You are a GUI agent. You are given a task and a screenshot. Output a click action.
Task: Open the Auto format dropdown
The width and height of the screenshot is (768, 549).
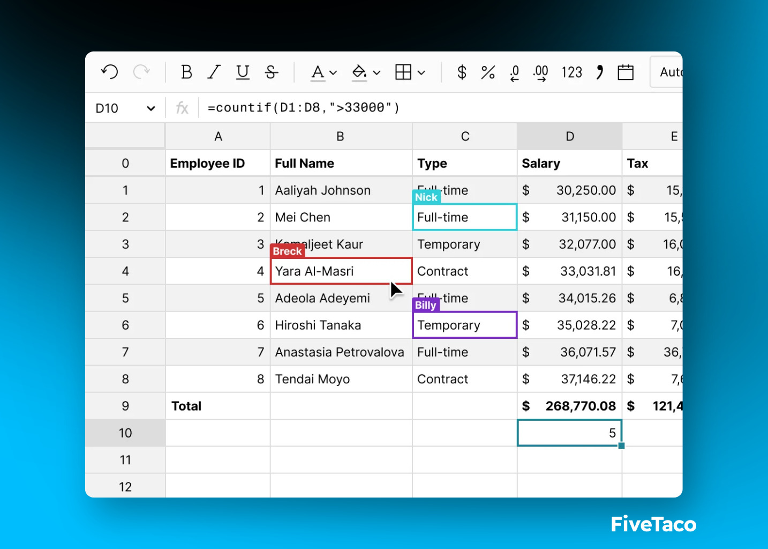[666, 72]
